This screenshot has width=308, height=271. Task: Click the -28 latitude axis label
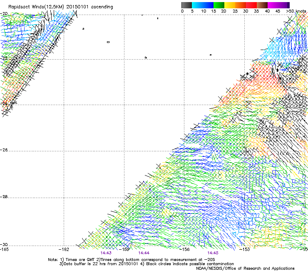(4, 197)
